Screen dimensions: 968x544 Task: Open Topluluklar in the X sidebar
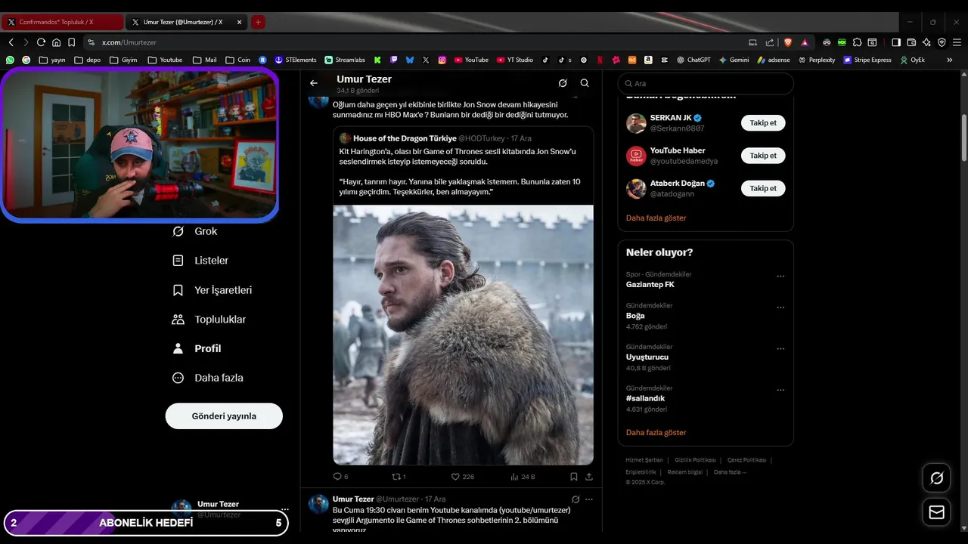[x=209, y=320]
